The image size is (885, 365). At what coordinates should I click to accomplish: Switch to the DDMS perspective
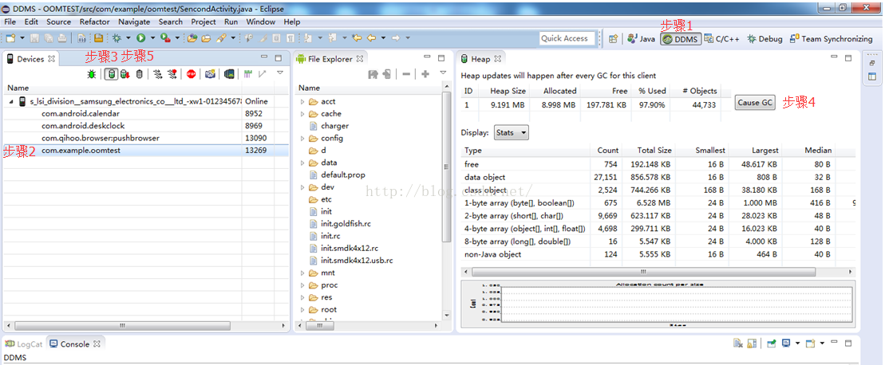(680, 38)
